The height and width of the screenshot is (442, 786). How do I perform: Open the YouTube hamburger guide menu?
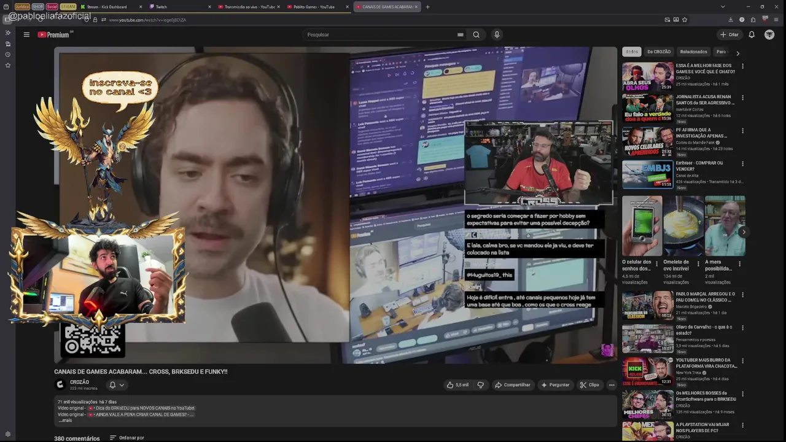click(26, 35)
